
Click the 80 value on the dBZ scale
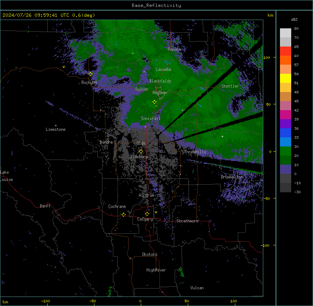pyautogui.click(x=296, y=29)
